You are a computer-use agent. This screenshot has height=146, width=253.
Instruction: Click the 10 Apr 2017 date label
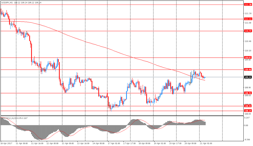(x=6, y=143)
